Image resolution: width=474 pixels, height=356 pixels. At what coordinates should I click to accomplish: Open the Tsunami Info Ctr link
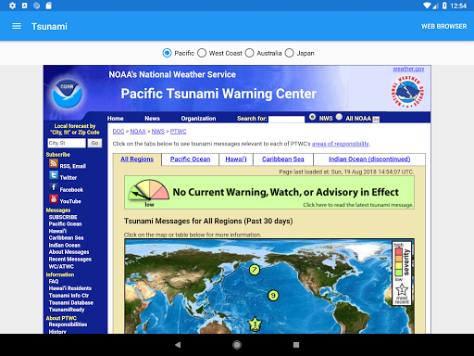[x=69, y=296]
